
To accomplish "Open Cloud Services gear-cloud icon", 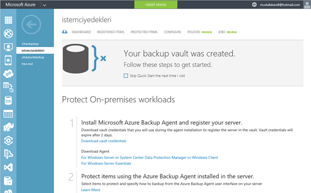I will [8, 74].
